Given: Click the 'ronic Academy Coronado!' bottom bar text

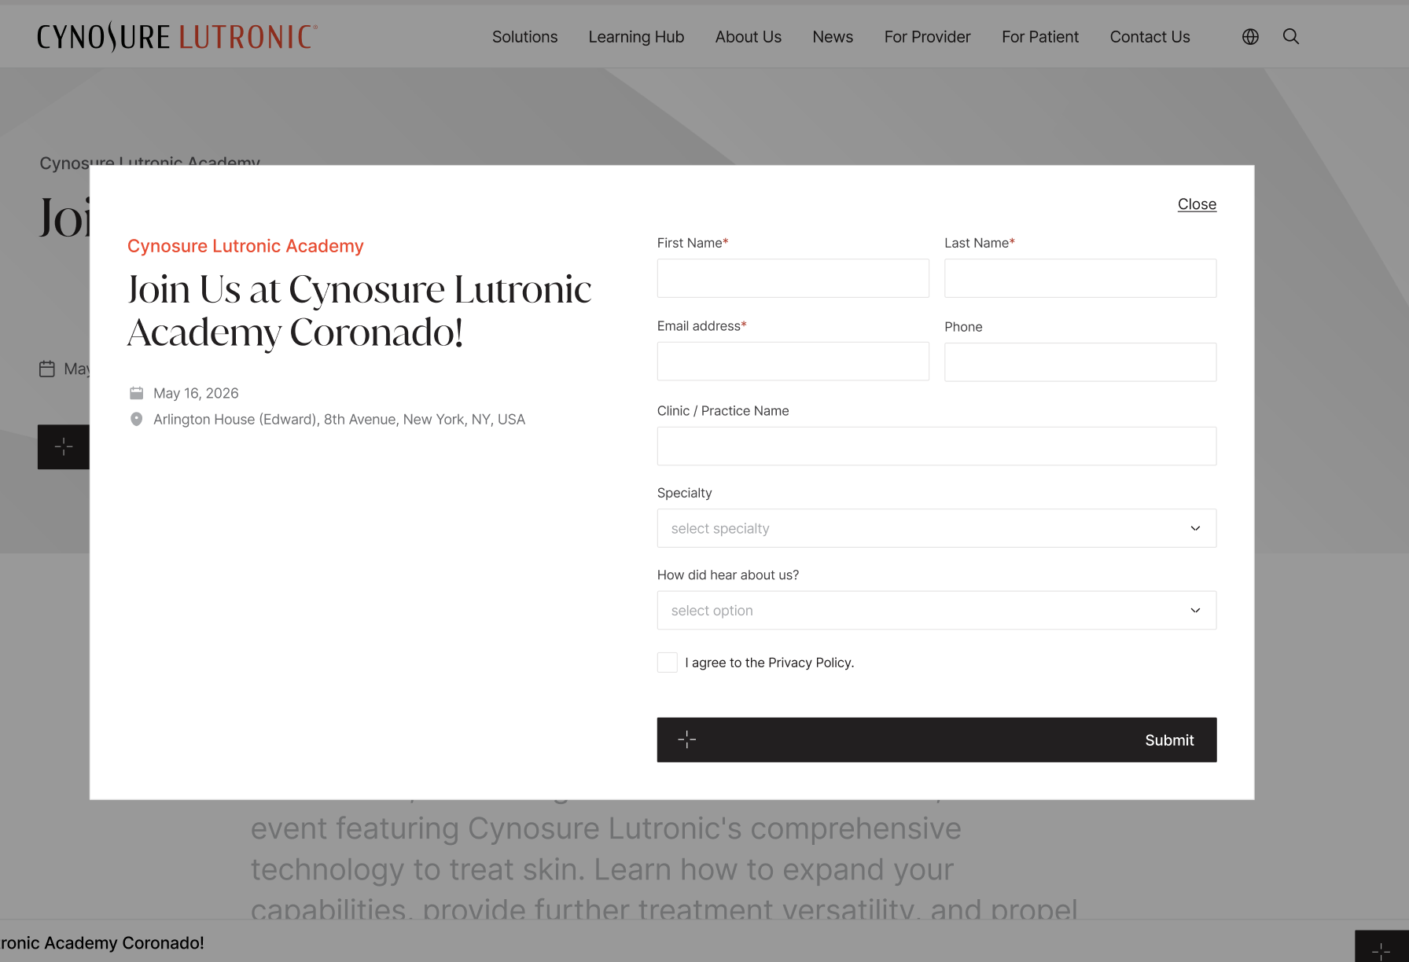Looking at the screenshot, I should tap(102, 943).
